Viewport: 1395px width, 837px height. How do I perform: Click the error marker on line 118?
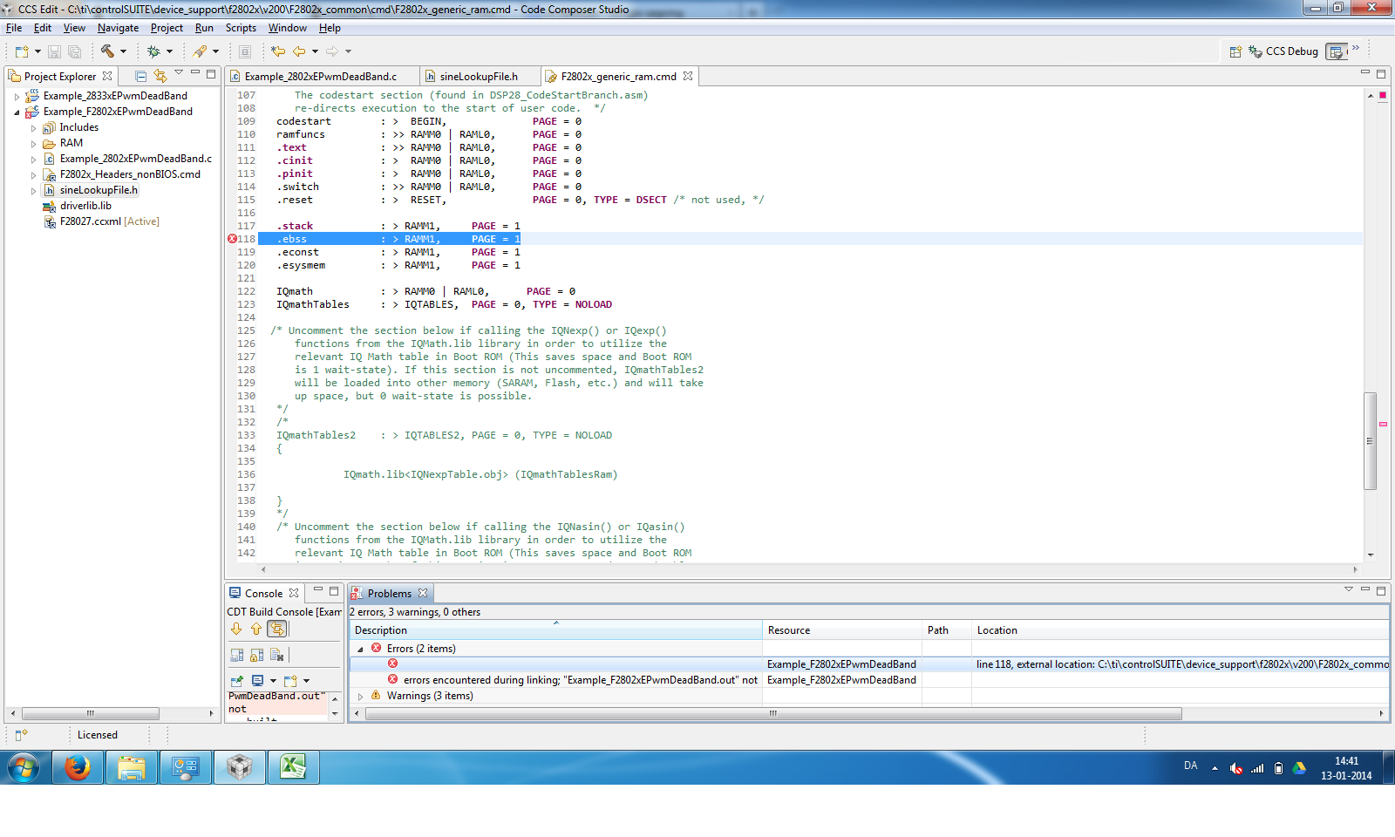tap(232, 239)
